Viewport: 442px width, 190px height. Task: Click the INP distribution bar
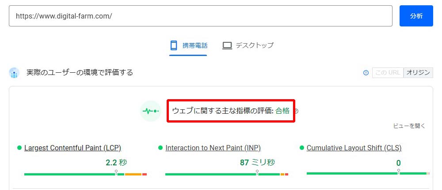point(227,174)
